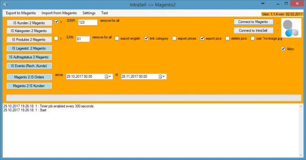Expand the since date dropdown arrow
Image resolution: width=306 pixels, height=160 pixels.
click(x=110, y=77)
